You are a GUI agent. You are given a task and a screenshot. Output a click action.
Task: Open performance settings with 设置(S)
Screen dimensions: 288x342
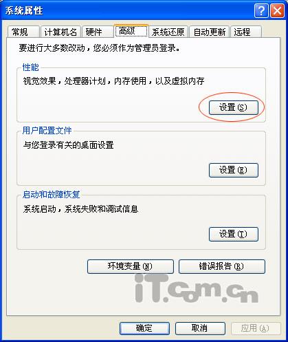(234, 107)
